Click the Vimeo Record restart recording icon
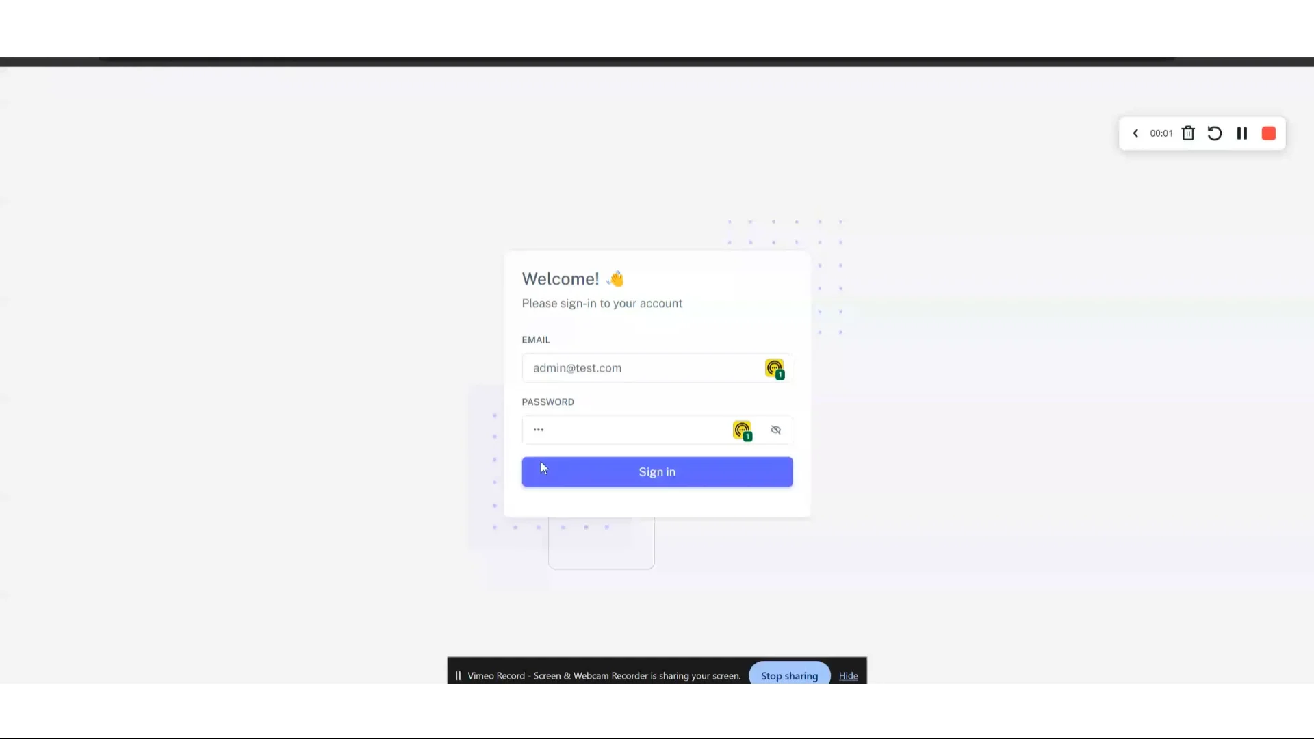The image size is (1314, 739). [x=1214, y=133]
